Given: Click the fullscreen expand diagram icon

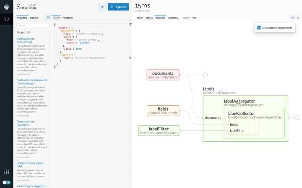Looking at the screenshot, I should pyautogui.click(x=298, y=18).
